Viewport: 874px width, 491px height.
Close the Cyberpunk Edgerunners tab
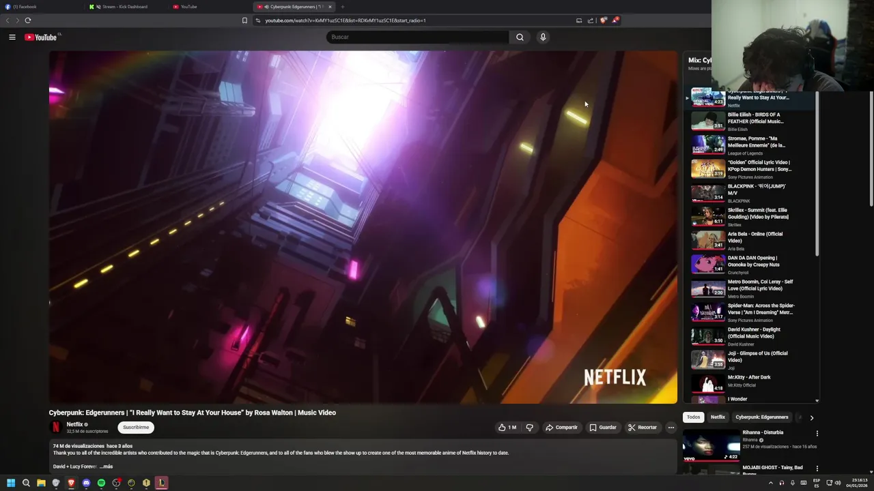pos(330,7)
